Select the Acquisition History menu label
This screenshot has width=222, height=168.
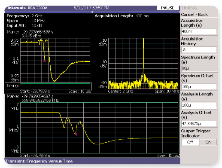(x=192, y=41)
